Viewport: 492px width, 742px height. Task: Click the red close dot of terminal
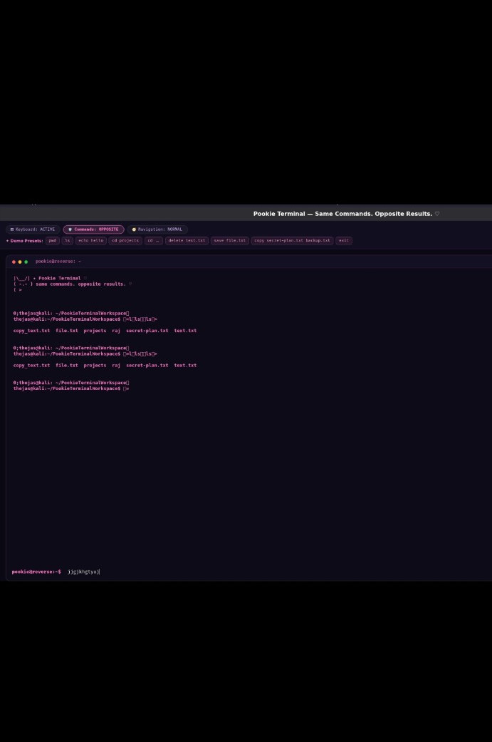click(x=14, y=262)
